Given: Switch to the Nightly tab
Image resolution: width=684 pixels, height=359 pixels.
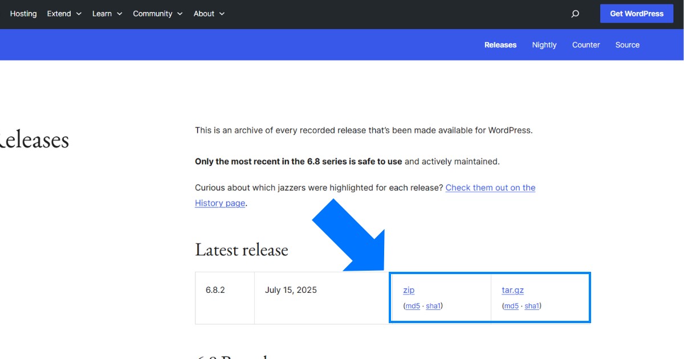Looking at the screenshot, I should pyautogui.click(x=544, y=44).
